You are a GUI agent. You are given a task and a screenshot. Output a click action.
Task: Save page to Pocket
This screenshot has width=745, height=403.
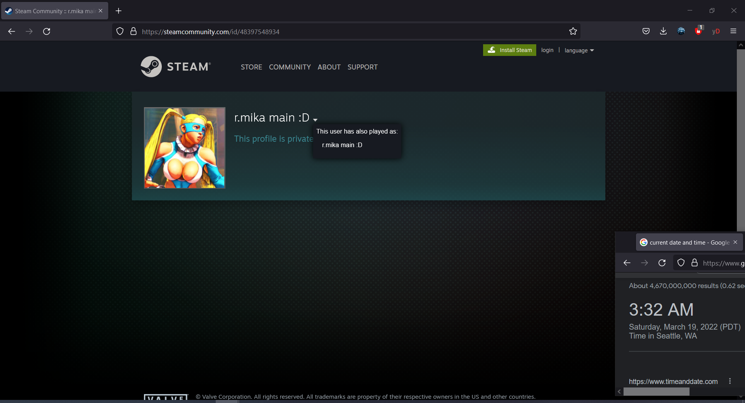(646, 31)
